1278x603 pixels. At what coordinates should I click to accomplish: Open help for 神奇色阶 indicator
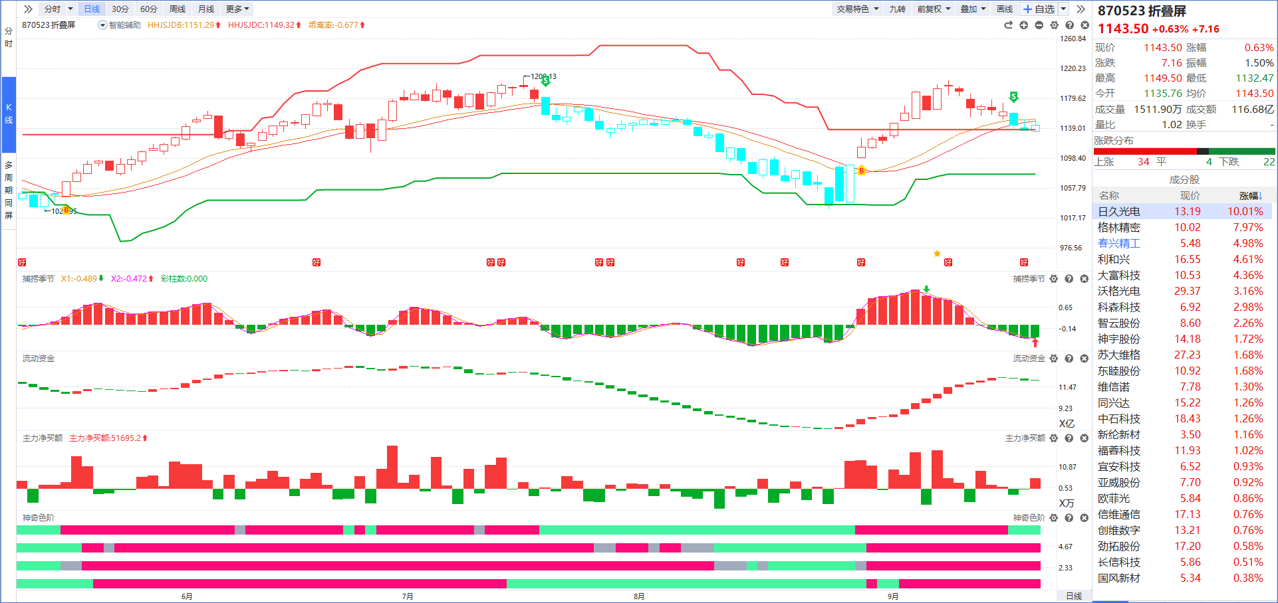pyautogui.click(x=1069, y=518)
